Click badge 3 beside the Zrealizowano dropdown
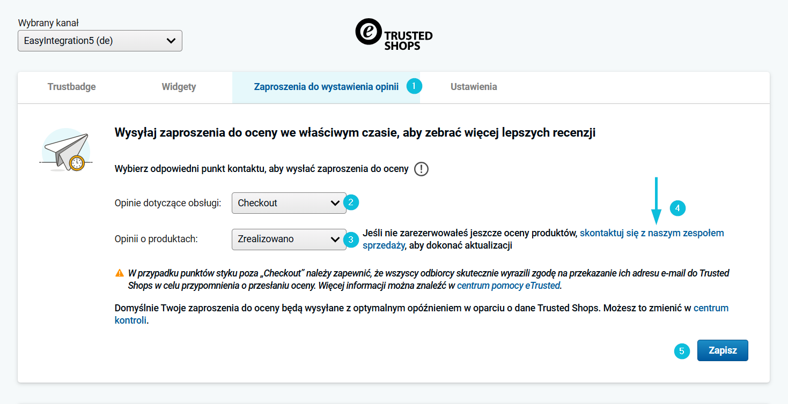Image resolution: width=788 pixels, height=404 pixels. [351, 240]
